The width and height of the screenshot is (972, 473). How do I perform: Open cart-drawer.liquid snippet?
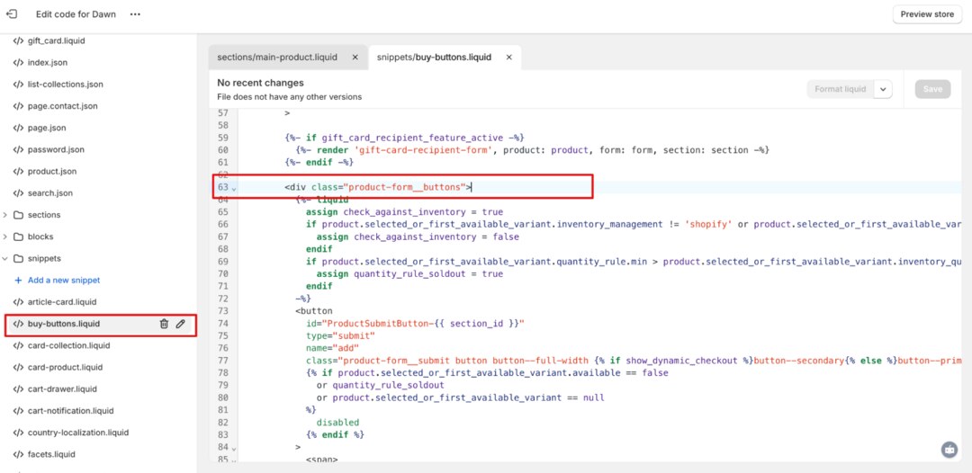pos(62,388)
